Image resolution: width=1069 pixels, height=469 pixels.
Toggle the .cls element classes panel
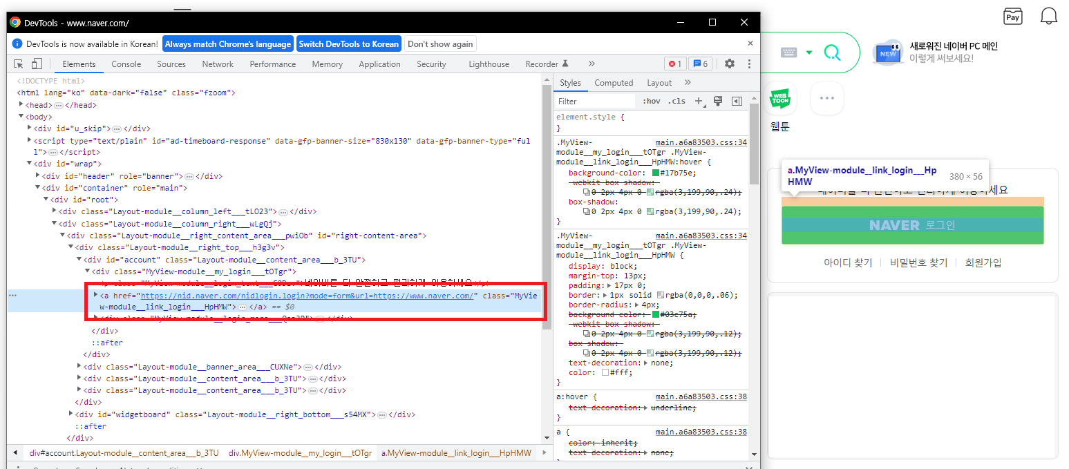point(677,101)
